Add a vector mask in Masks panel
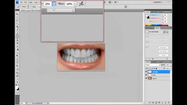Viewport: 187px width, 105px height. [x=167, y=32]
